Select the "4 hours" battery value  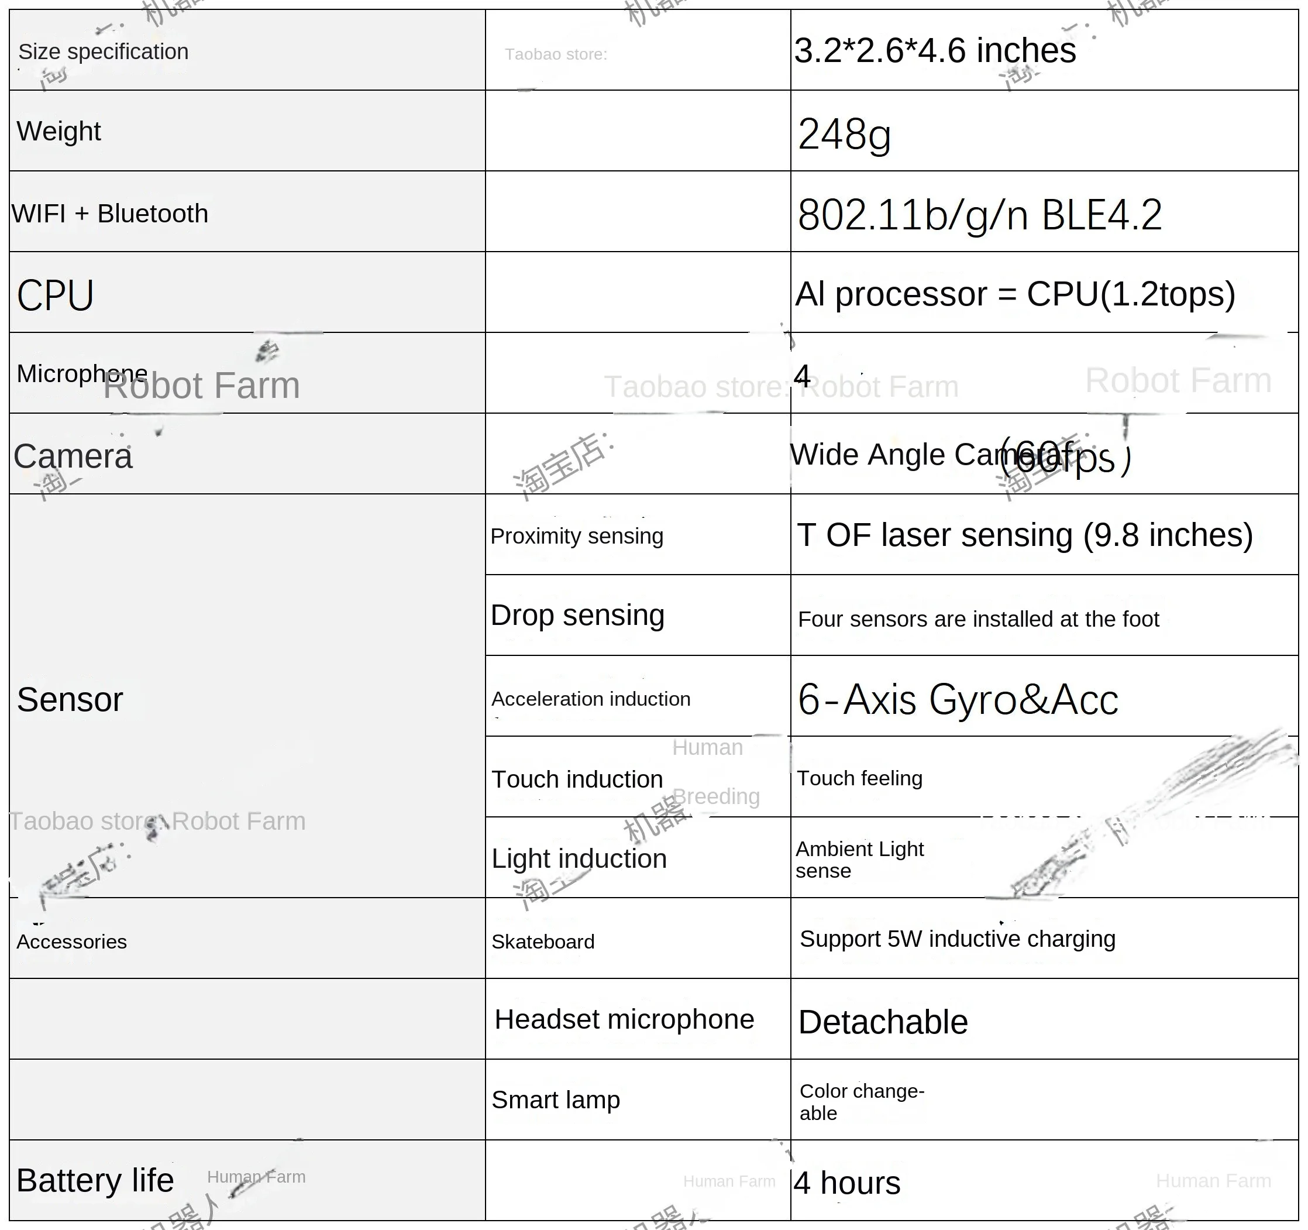click(x=847, y=1183)
